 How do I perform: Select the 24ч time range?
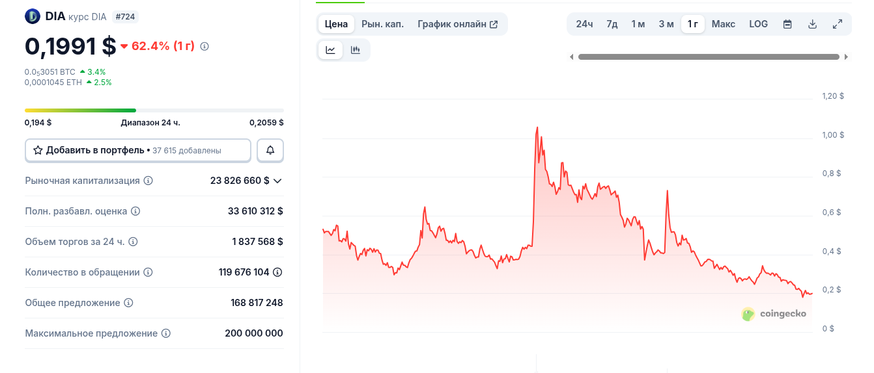(x=584, y=24)
